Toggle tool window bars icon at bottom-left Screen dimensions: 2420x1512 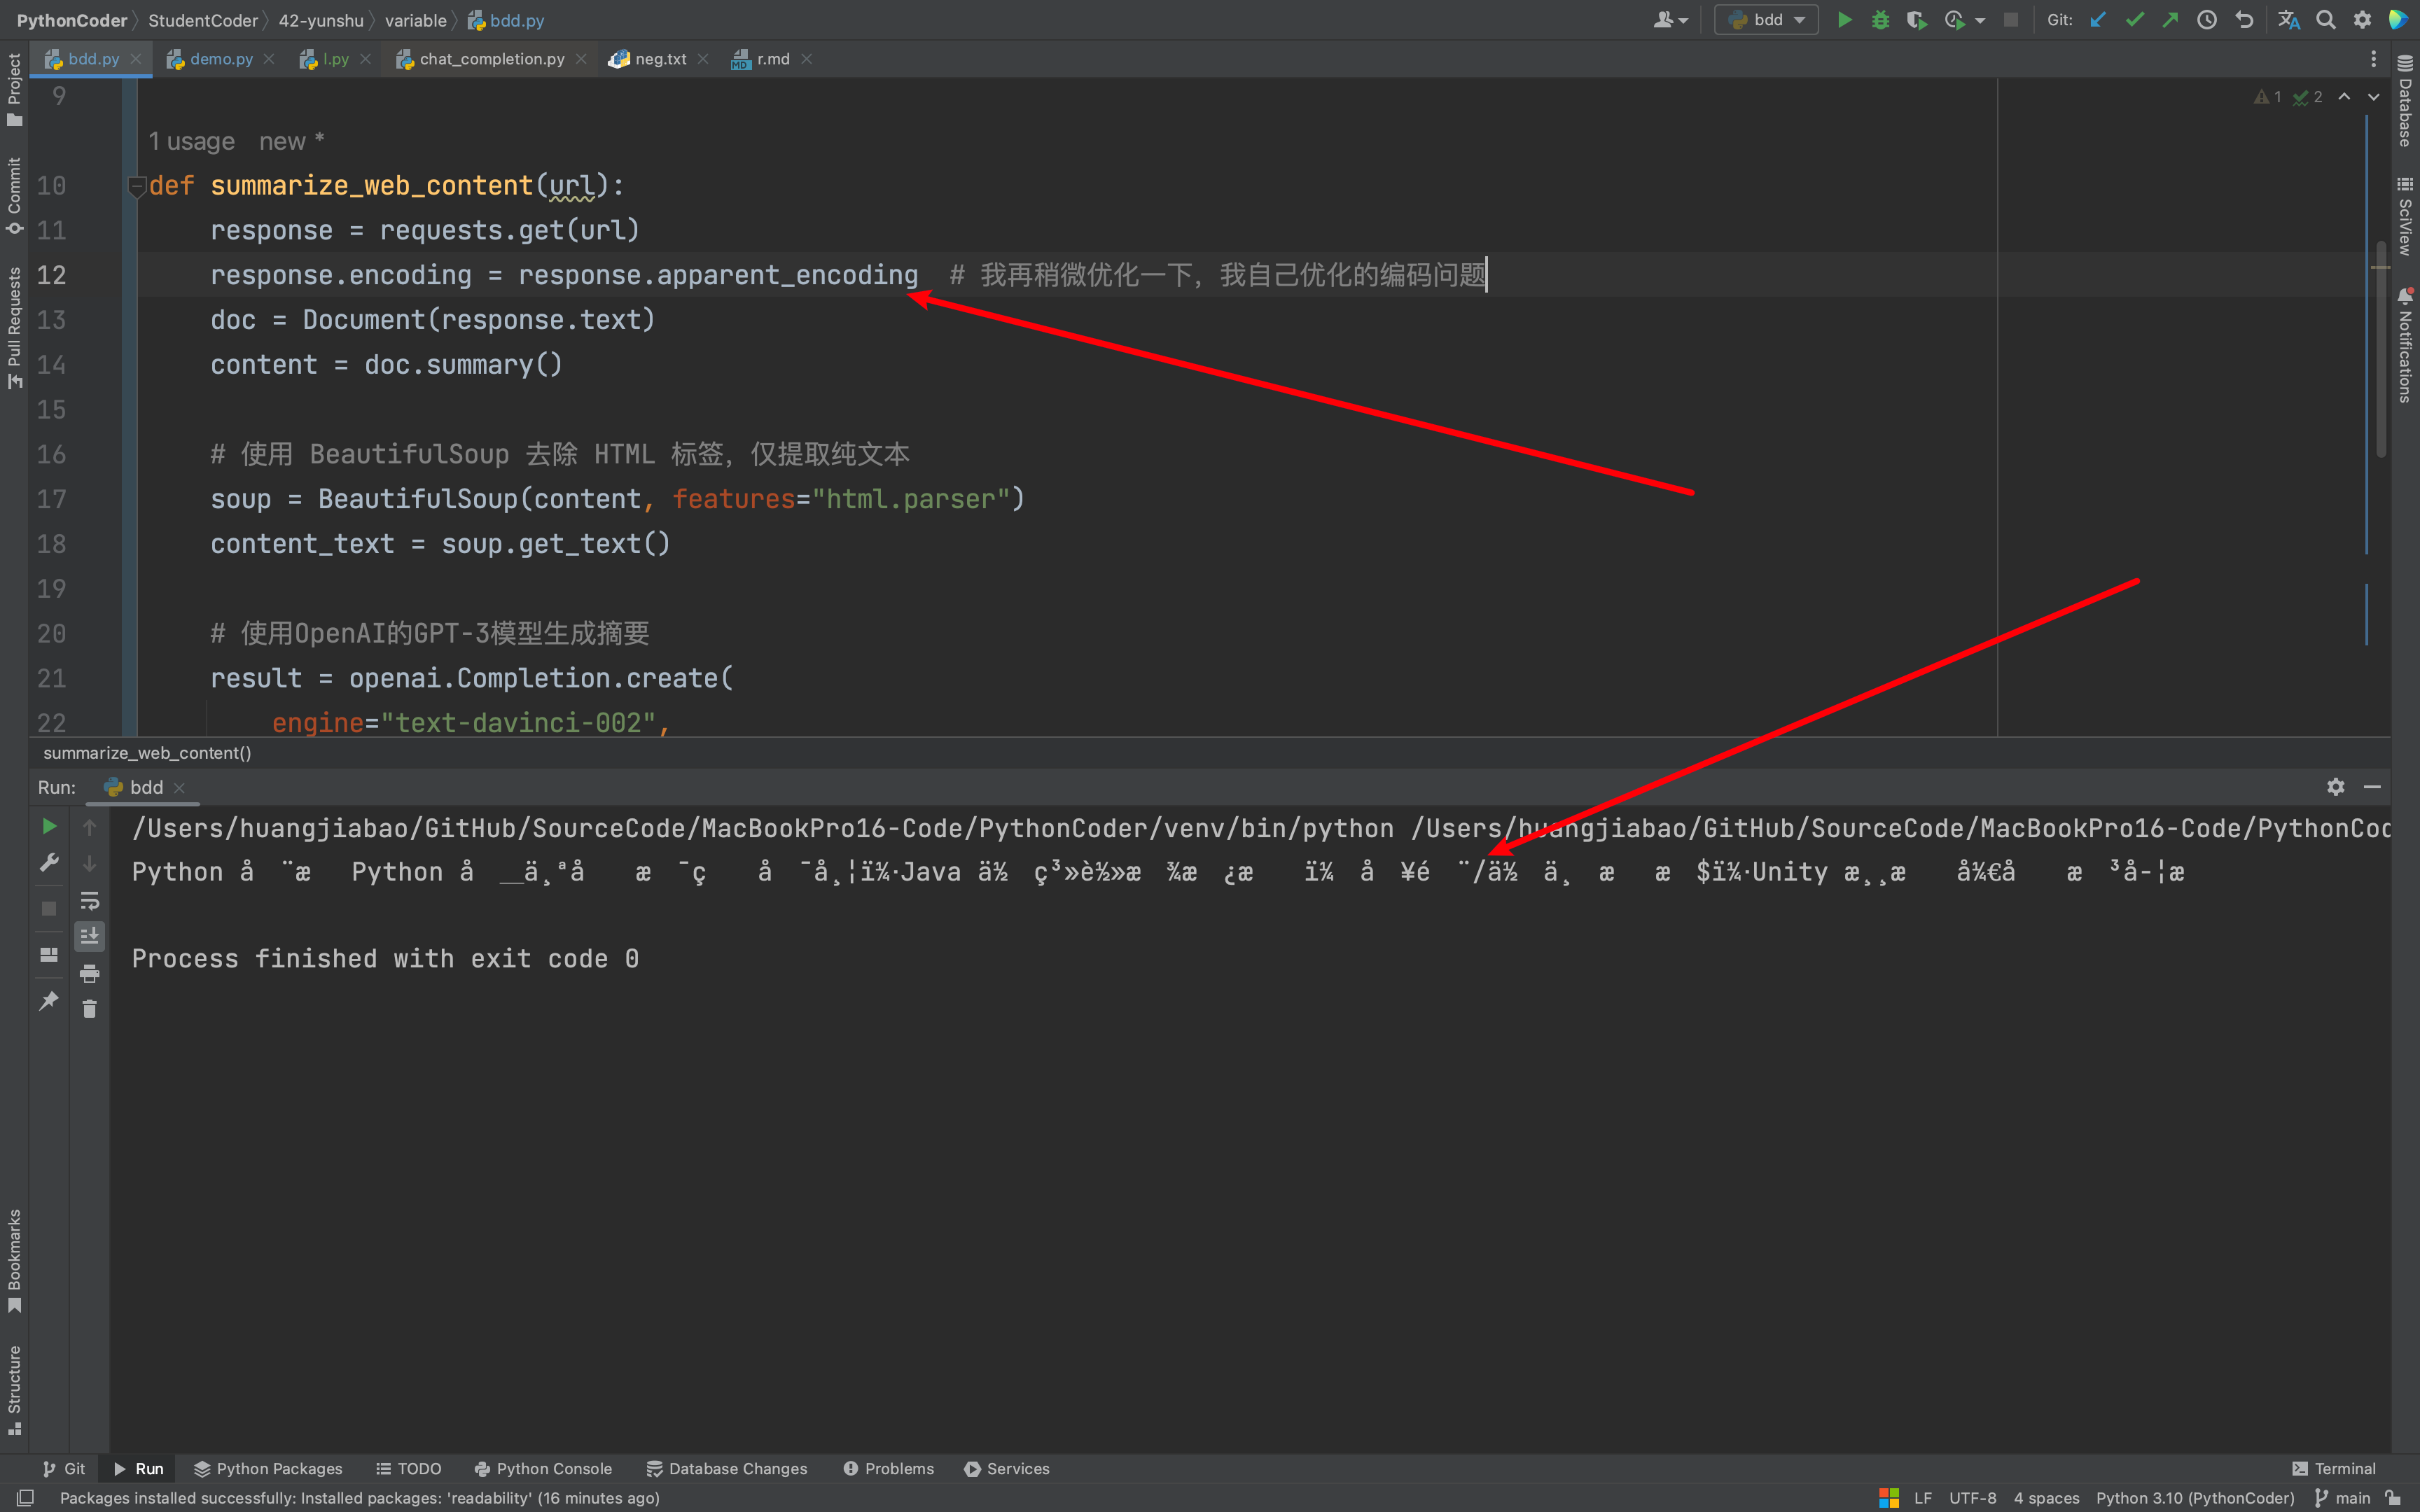[x=26, y=1498]
